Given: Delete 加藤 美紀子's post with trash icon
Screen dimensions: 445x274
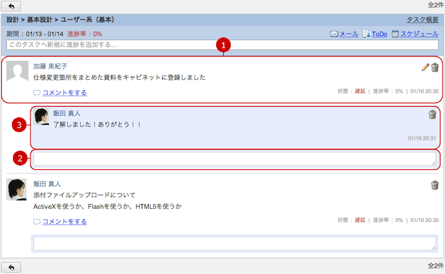Looking at the screenshot, I should (435, 67).
